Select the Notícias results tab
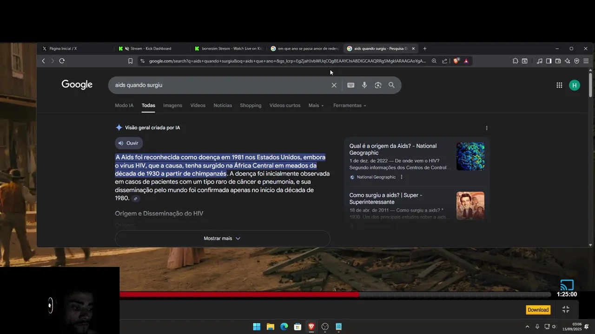Image resolution: width=595 pixels, height=334 pixels. point(223,105)
